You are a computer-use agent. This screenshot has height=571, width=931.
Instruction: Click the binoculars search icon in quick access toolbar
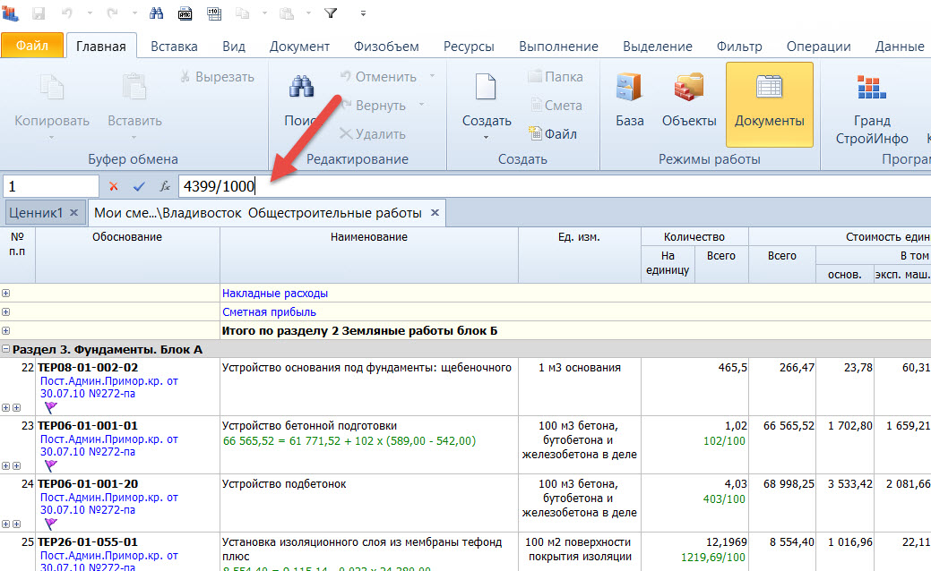tap(156, 13)
